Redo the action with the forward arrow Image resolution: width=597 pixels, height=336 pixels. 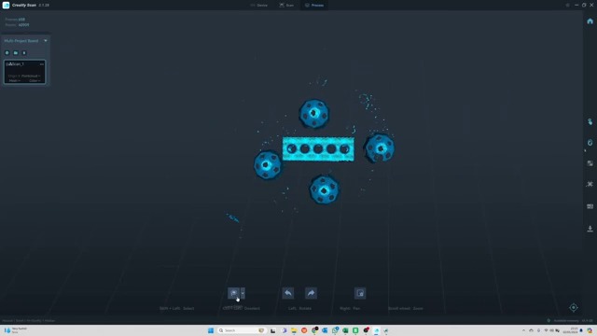pos(311,293)
